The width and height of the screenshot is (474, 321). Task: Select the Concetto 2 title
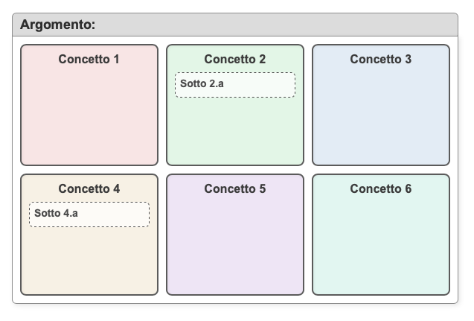point(234,59)
